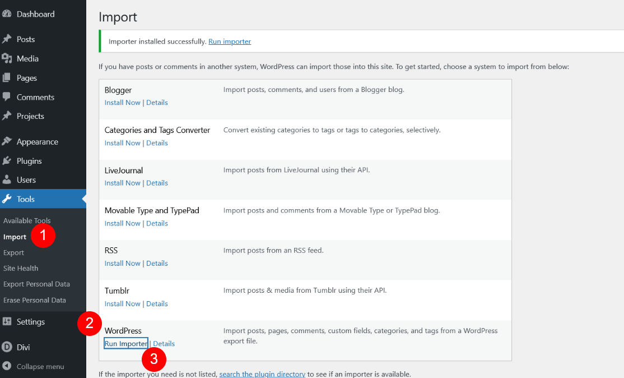Click the Collapse menu arrow icon

[7, 366]
